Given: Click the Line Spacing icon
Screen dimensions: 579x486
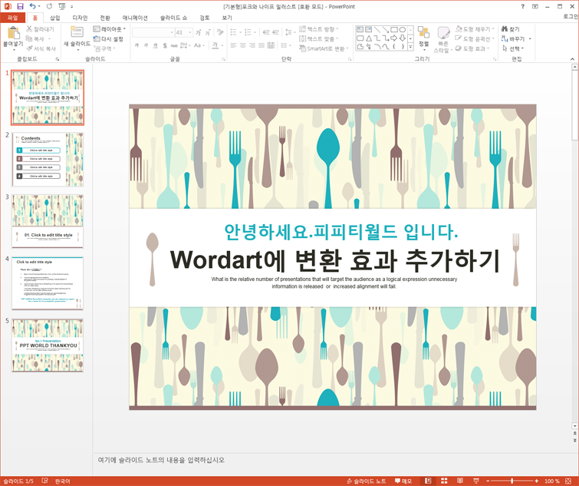Looking at the screenshot, I should [289, 32].
